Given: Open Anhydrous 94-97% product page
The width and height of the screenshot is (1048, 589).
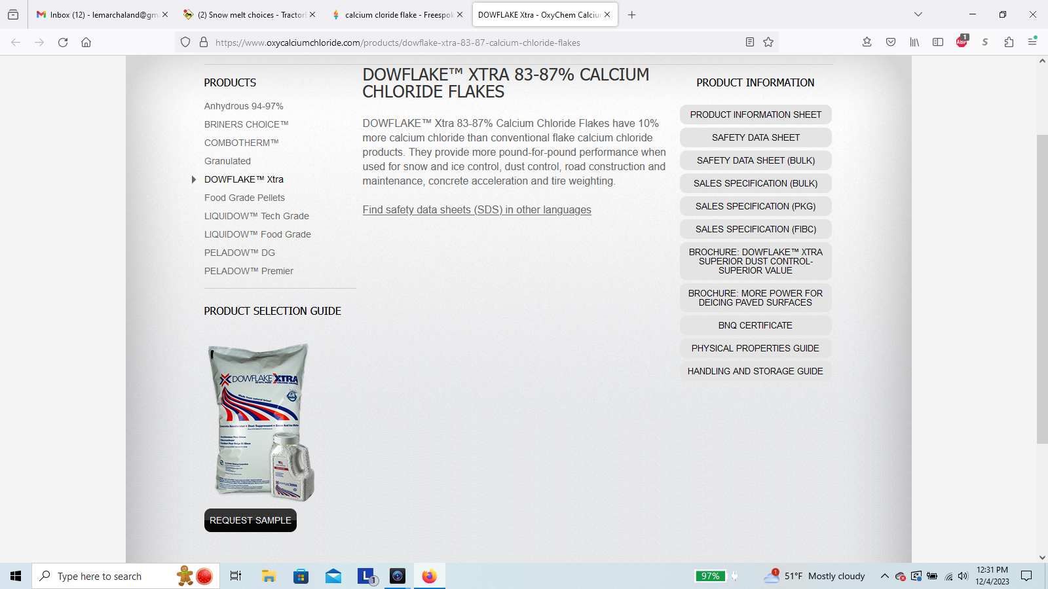Looking at the screenshot, I should pos(244,106).
